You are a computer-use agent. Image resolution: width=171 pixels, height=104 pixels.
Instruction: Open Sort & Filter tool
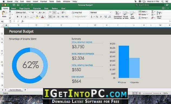tap(159, 15)
